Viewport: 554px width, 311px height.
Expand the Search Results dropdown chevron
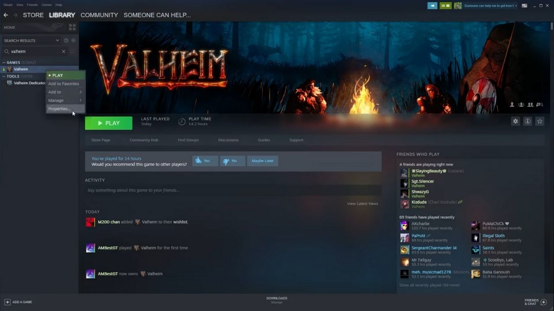(x=57, y=40)
